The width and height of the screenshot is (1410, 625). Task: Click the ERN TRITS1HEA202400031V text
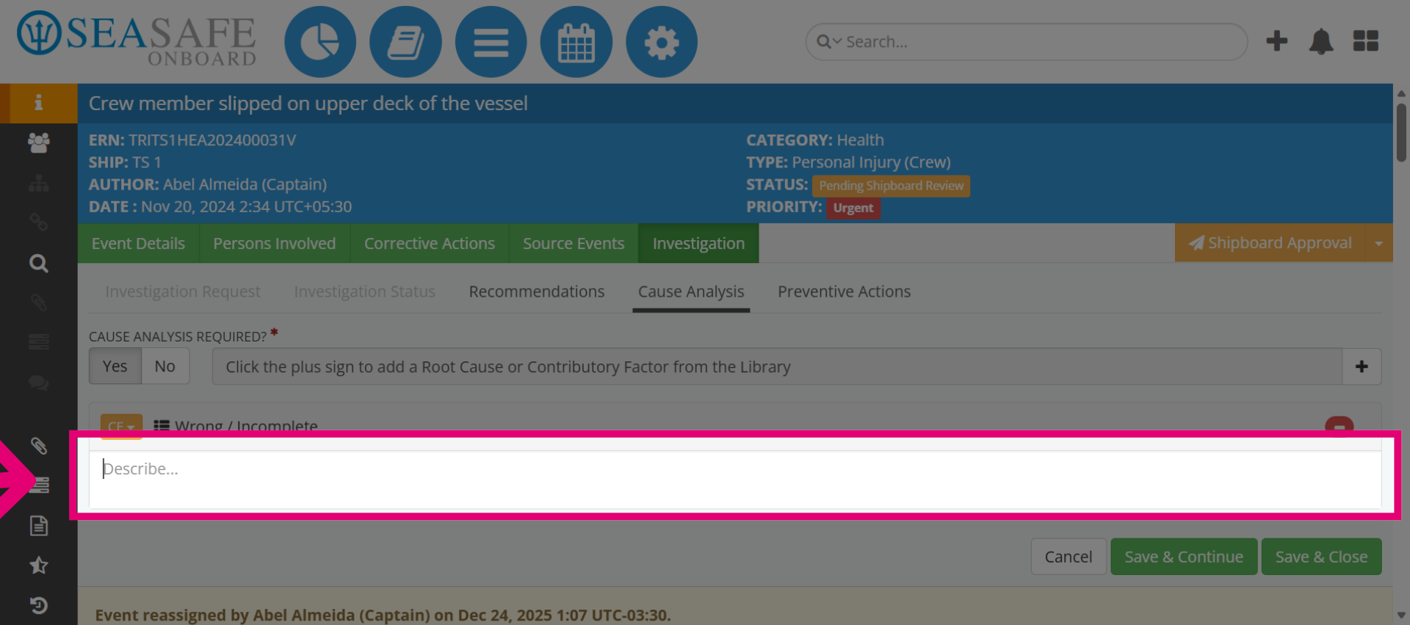pos(192,140)
